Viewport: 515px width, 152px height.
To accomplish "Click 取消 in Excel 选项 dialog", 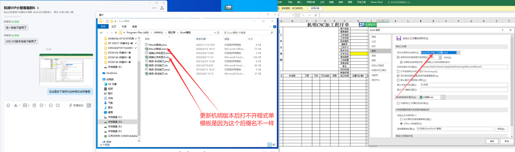I will pos(507,141).
